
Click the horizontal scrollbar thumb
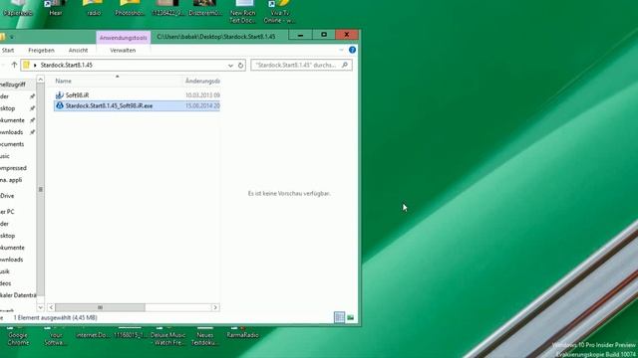pyautogui.click(x=100, y=307)
